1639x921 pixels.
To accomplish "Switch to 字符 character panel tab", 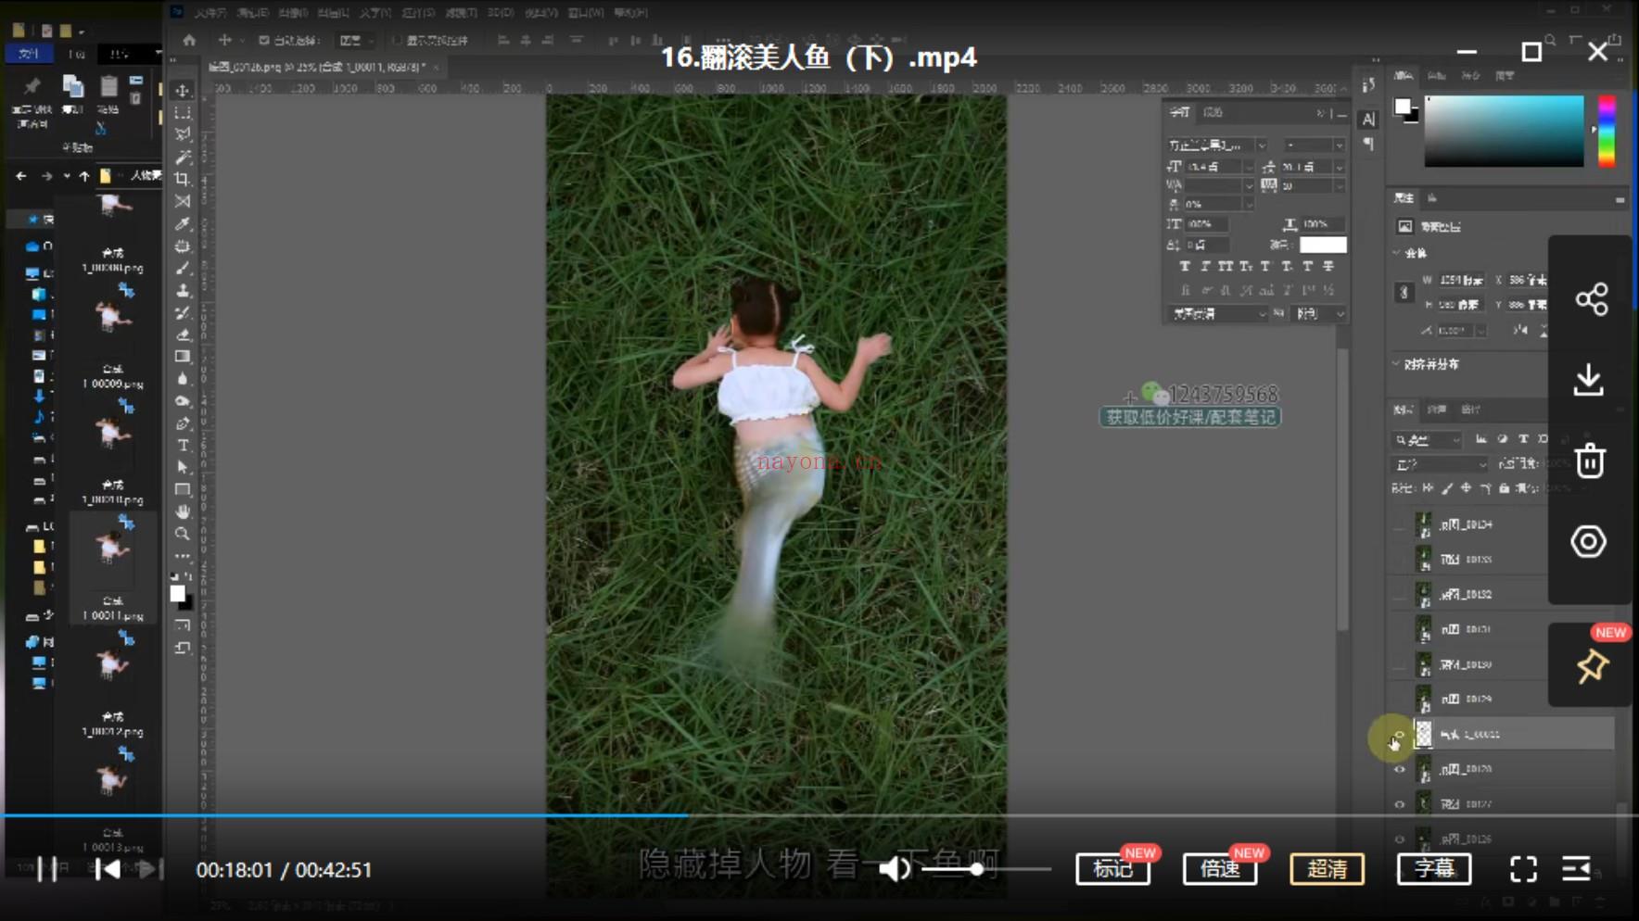I will (x=1179, y=112).
